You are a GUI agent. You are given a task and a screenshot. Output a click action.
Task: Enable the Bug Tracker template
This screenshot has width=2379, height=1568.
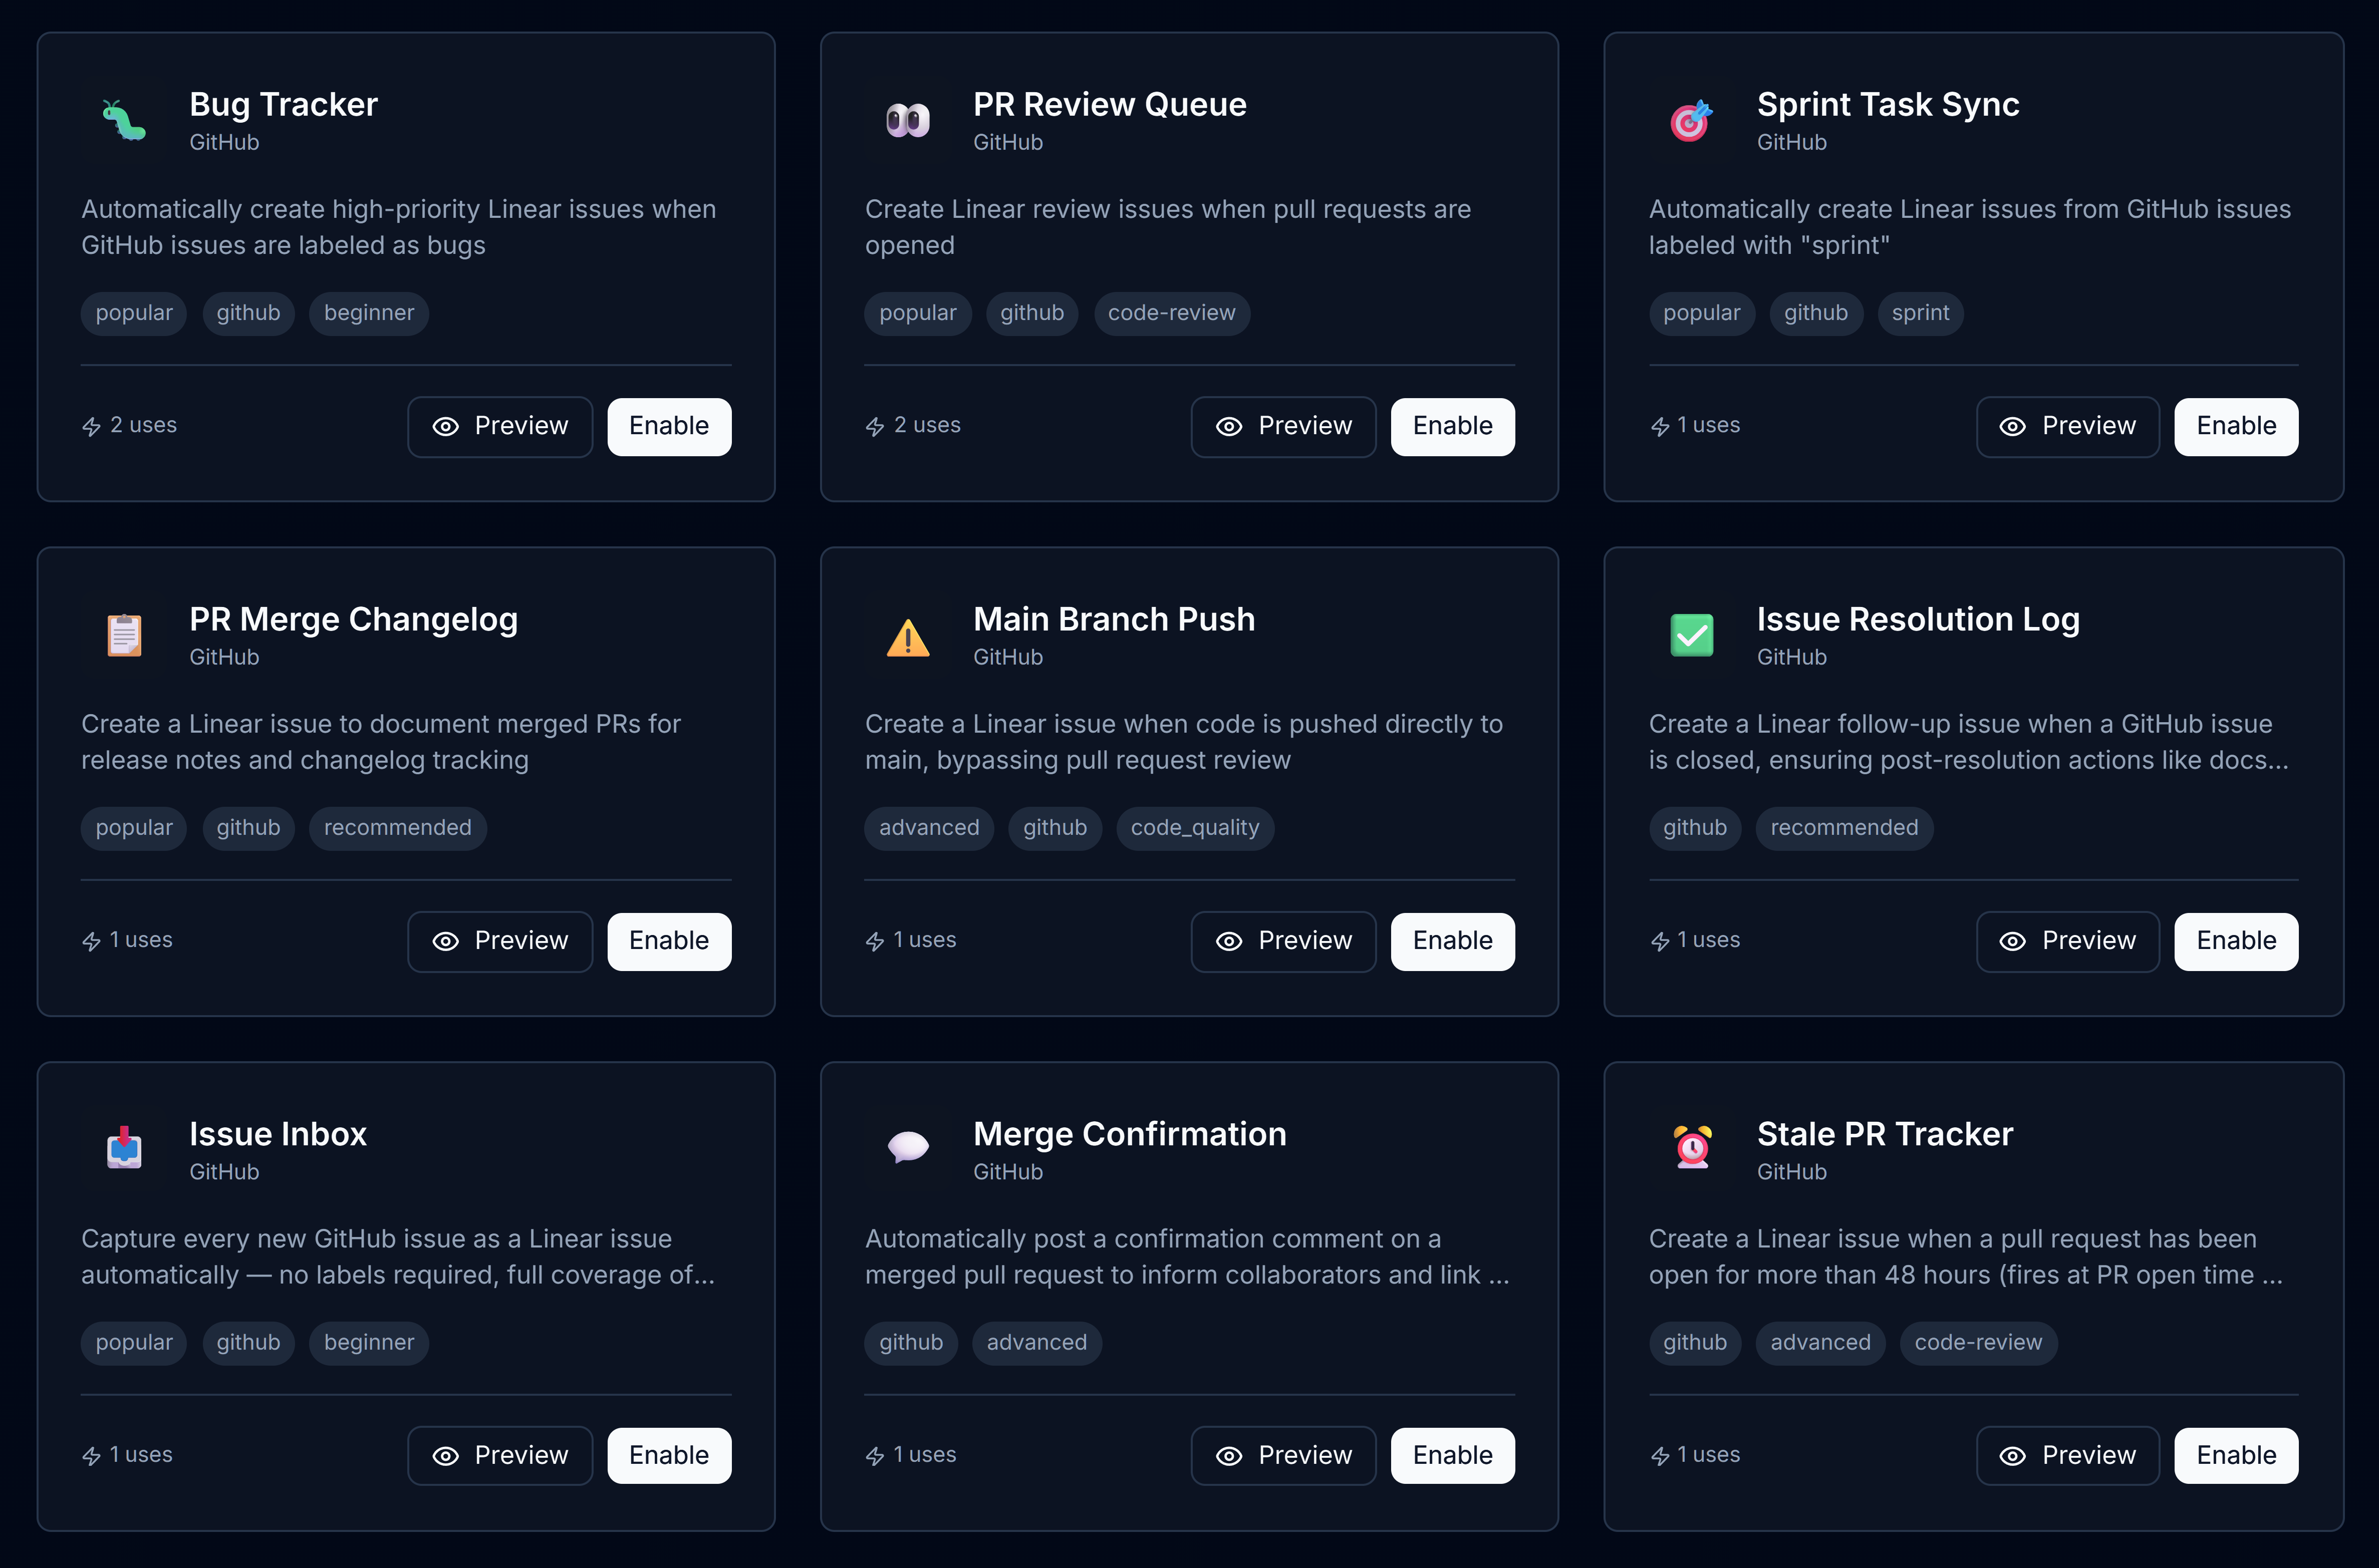pos(668,426)
